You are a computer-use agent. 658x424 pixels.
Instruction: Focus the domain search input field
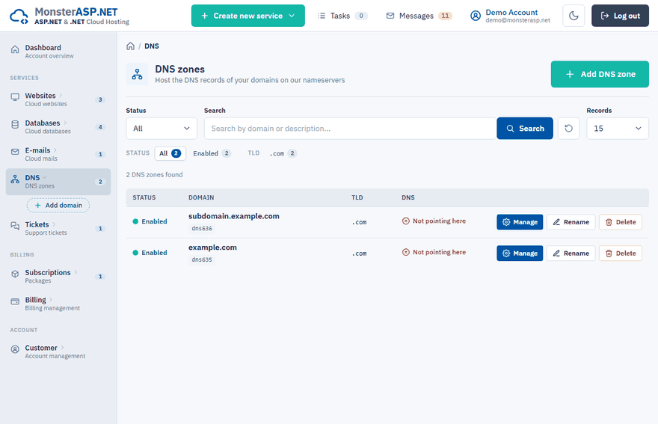pos(351,129)
